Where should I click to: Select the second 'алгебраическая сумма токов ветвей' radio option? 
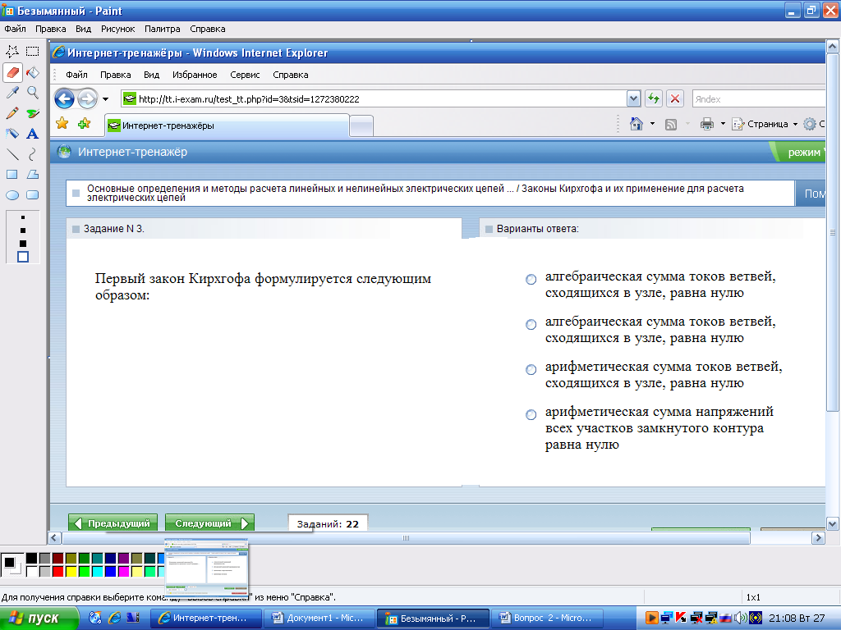531,324
